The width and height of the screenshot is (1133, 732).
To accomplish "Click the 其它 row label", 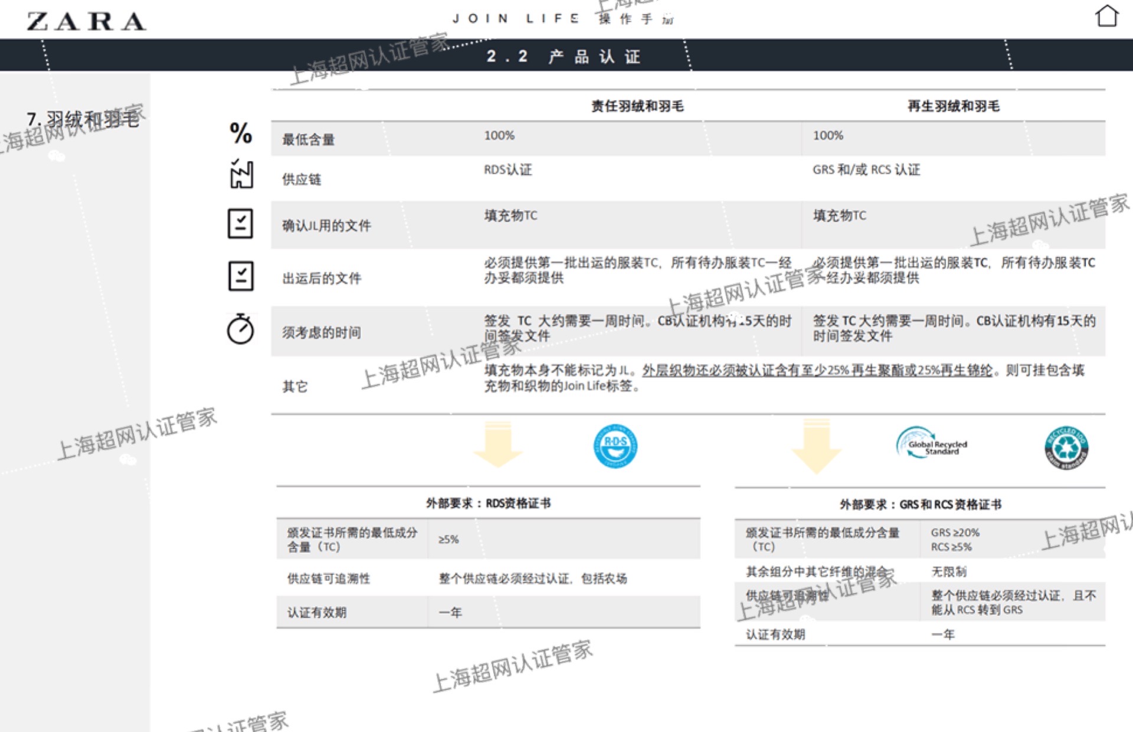I will 295,387.
